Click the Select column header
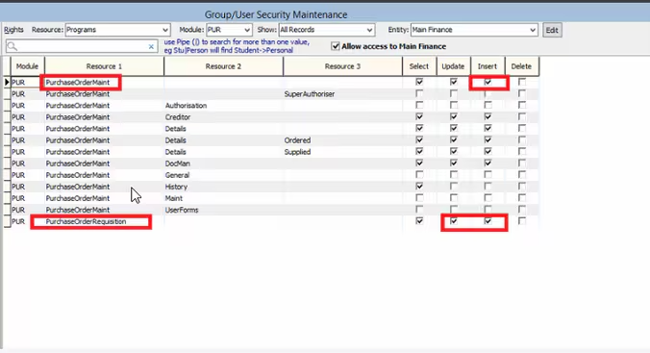 click(419, 66)
